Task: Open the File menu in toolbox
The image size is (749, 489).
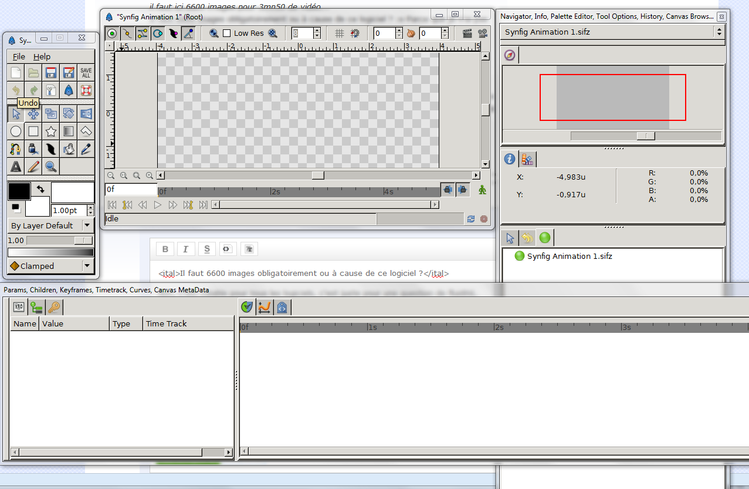Action: (19, 56)
